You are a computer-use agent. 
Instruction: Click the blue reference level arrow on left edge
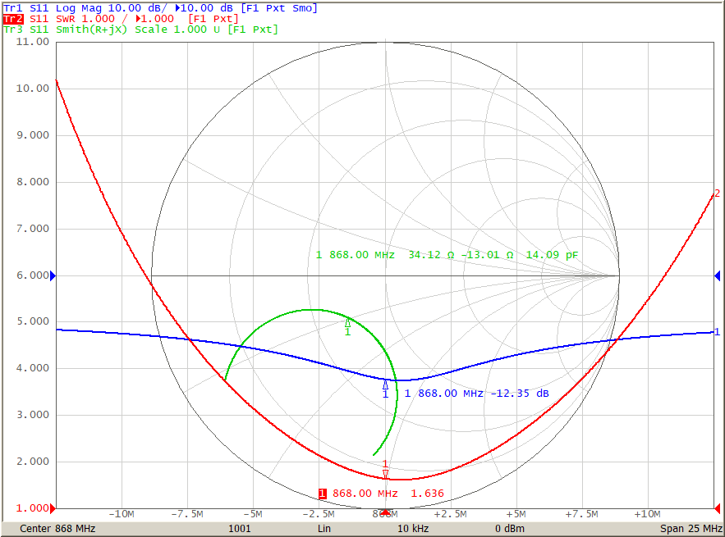pyautogui.click(x=53, y=276)
